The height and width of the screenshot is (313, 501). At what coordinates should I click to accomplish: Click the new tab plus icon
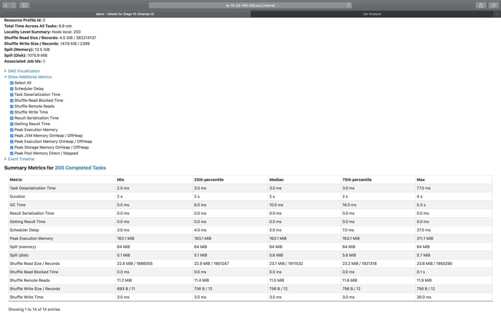pos(497,14)
